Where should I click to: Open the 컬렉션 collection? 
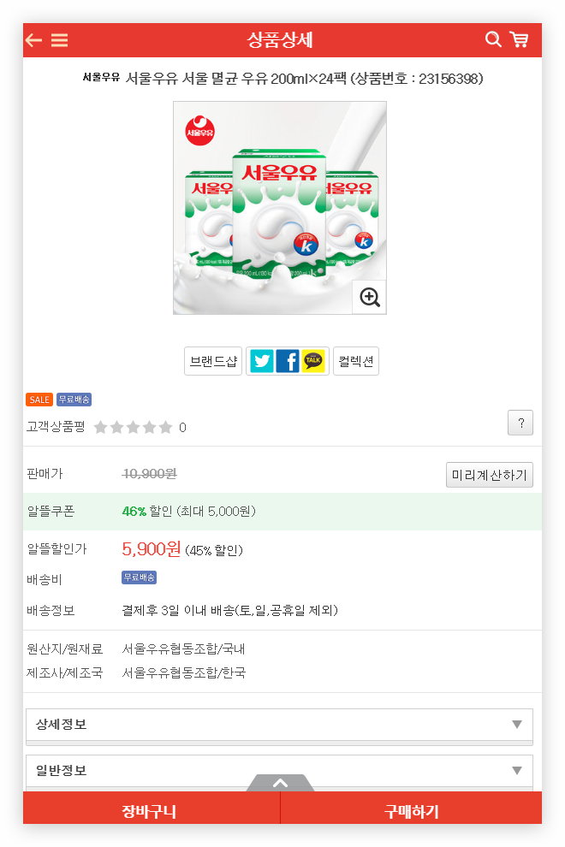pyautogui.click(x=355, y=361)
